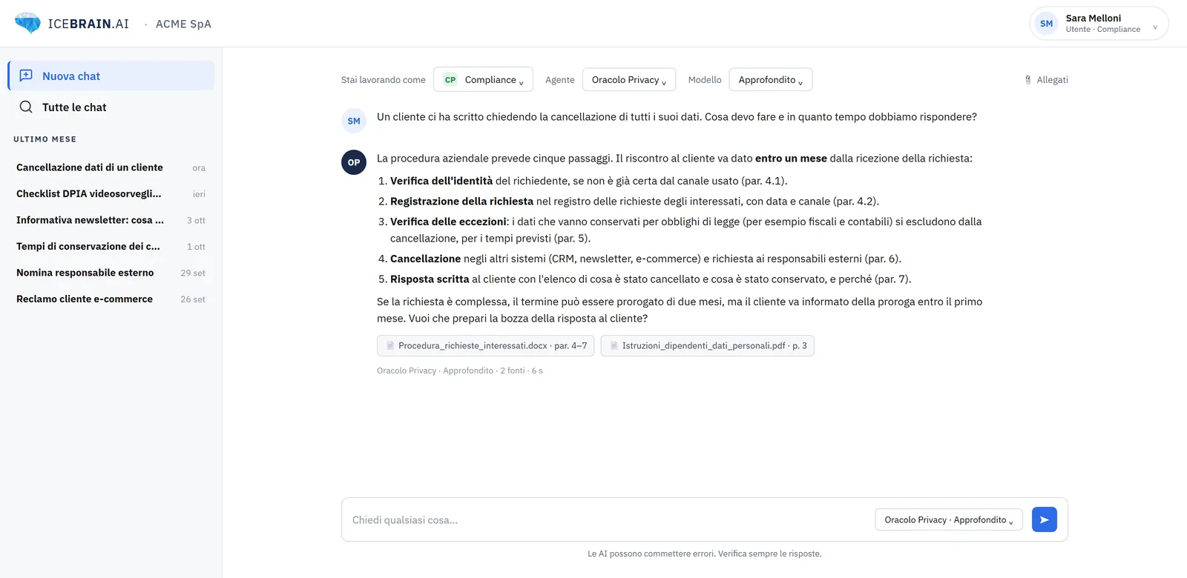
Task: Open Tutte le chat
Action: (x=111, y=107)
